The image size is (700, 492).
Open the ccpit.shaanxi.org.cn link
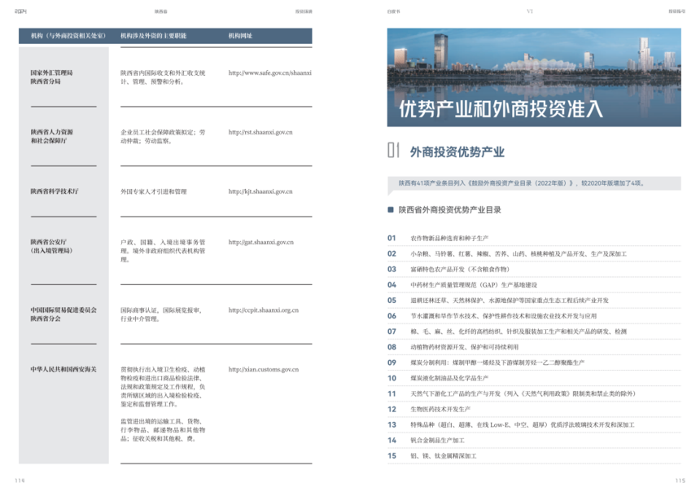coord(264,310)
